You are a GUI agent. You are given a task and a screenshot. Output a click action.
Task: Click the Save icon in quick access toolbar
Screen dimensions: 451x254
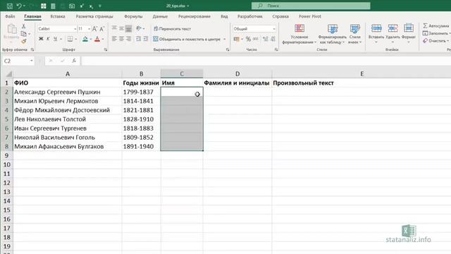(x=9, y=6)
